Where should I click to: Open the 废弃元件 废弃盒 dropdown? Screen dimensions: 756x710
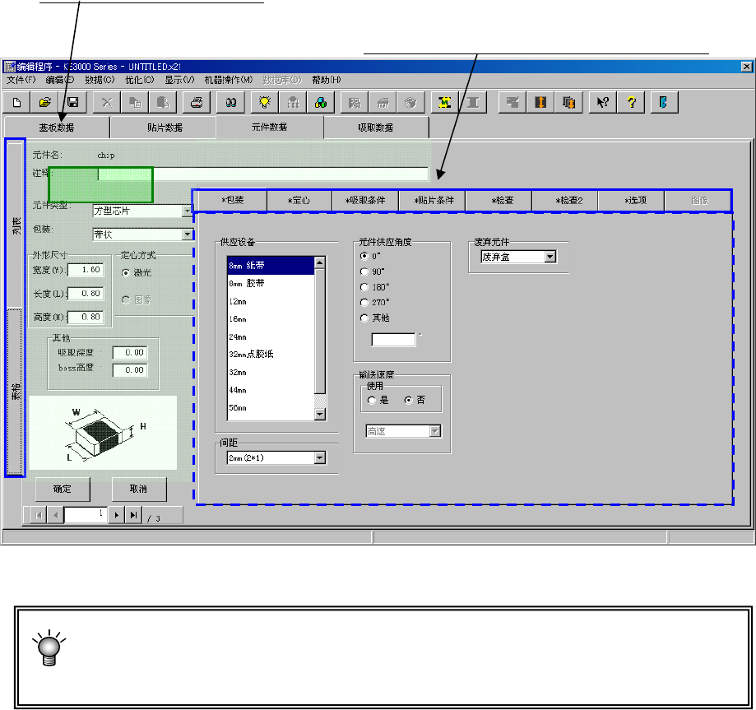pyautogui.click(x=550, y=257)
